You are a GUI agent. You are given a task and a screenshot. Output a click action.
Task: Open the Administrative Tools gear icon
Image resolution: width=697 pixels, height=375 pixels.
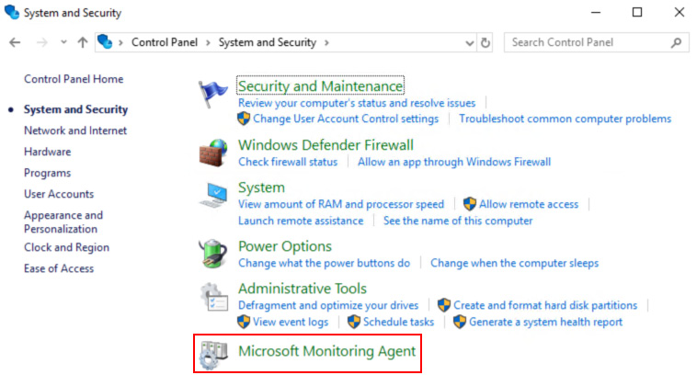coord(214,296)
